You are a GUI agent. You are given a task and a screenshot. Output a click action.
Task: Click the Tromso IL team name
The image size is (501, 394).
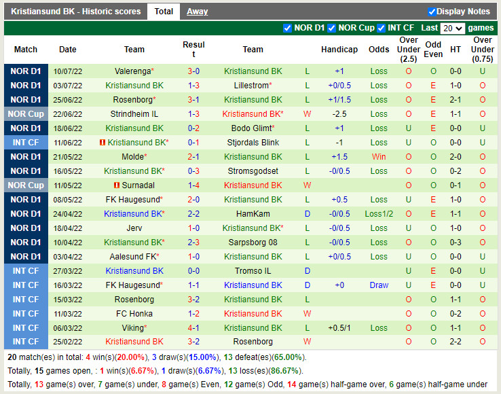click(x=253, y=271)
